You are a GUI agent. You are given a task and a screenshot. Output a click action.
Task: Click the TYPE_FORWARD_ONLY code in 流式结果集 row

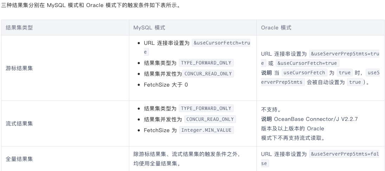(x=206, y=109)
